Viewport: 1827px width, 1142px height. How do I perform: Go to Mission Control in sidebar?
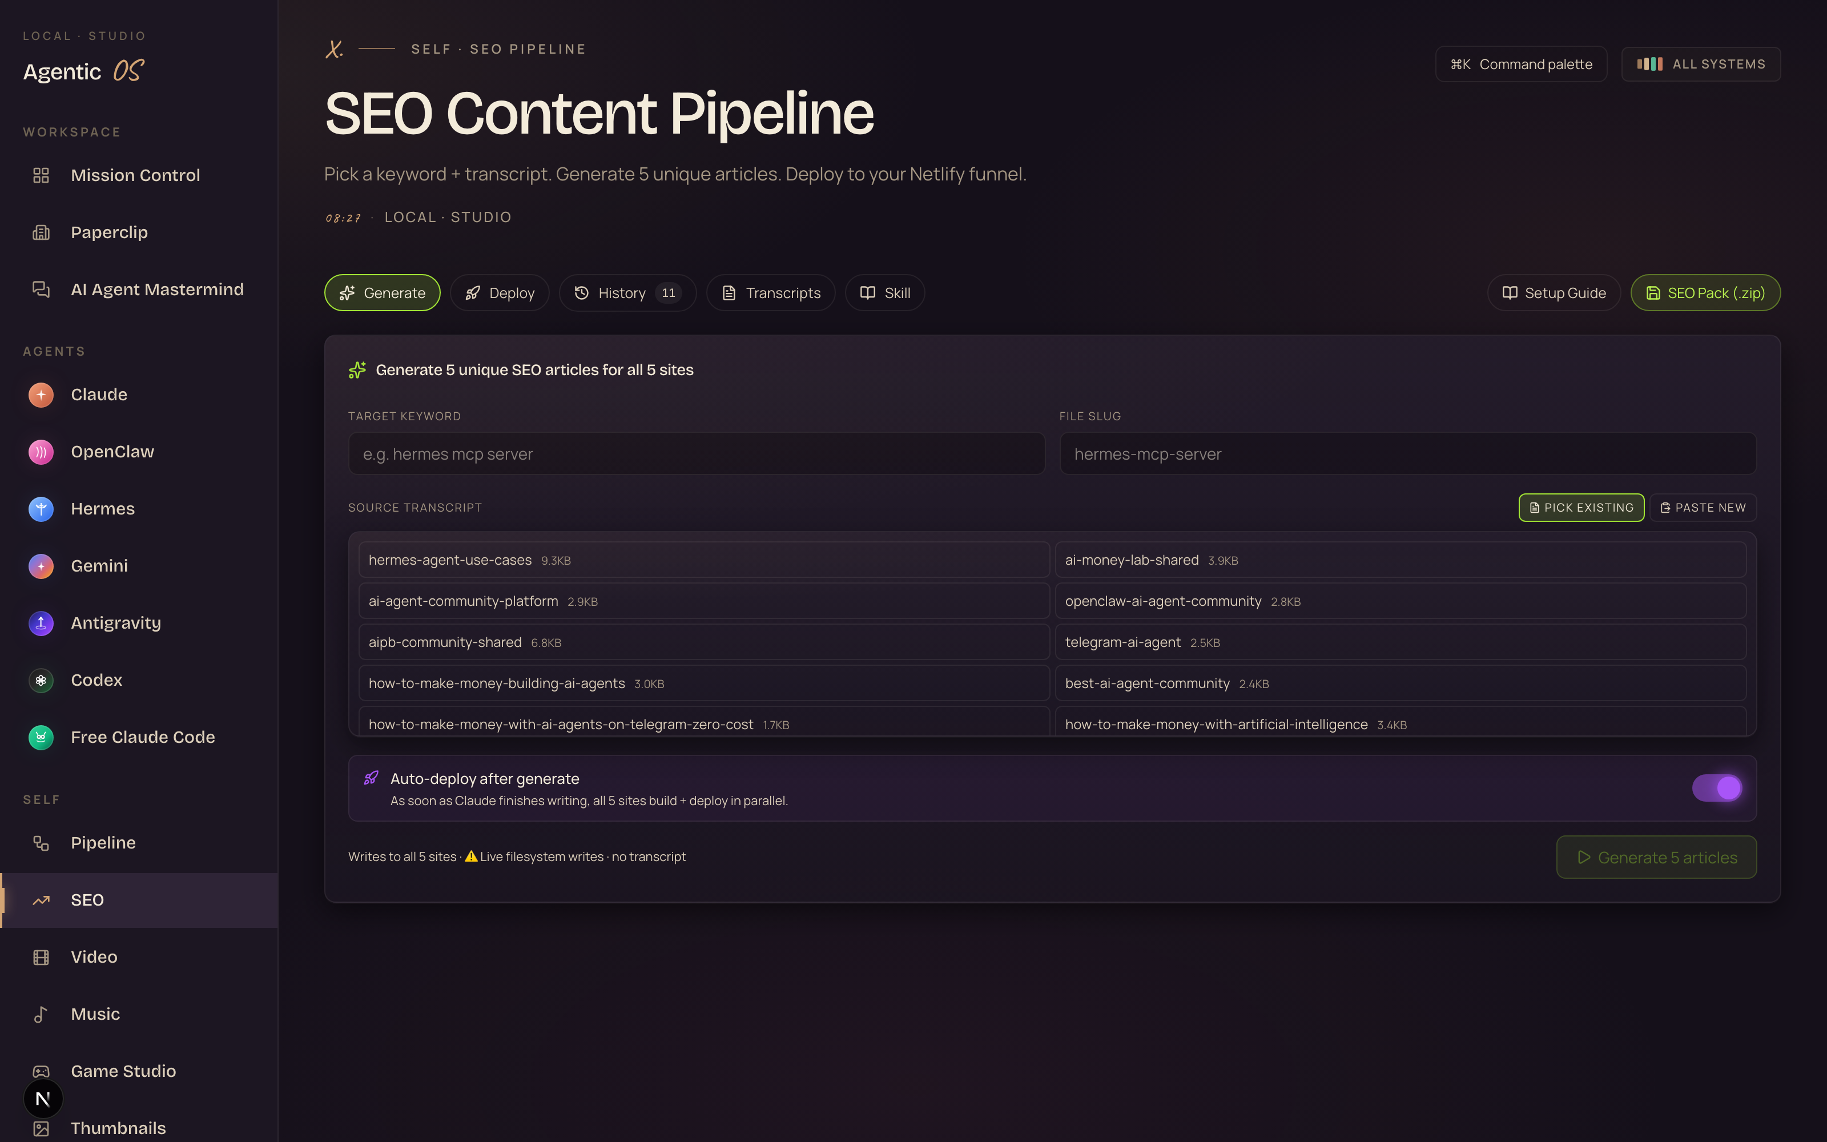tap(139, 175)
